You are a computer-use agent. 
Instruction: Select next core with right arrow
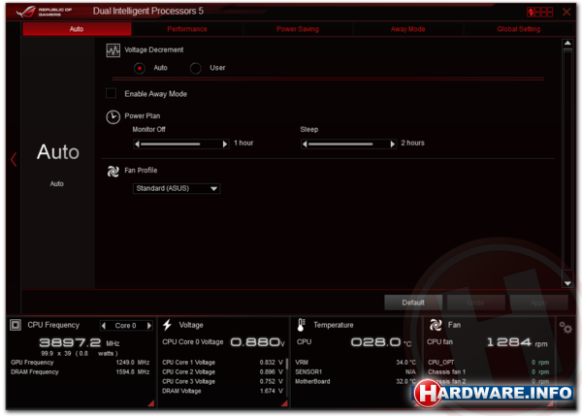149,326
